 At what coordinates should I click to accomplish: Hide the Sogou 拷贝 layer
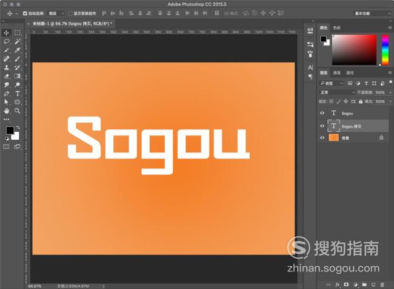(x=322, y=126)
